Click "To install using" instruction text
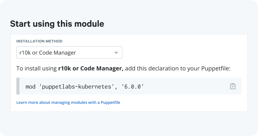The width and height of the screenshot is (258, 136). click(x=36, y=69)
